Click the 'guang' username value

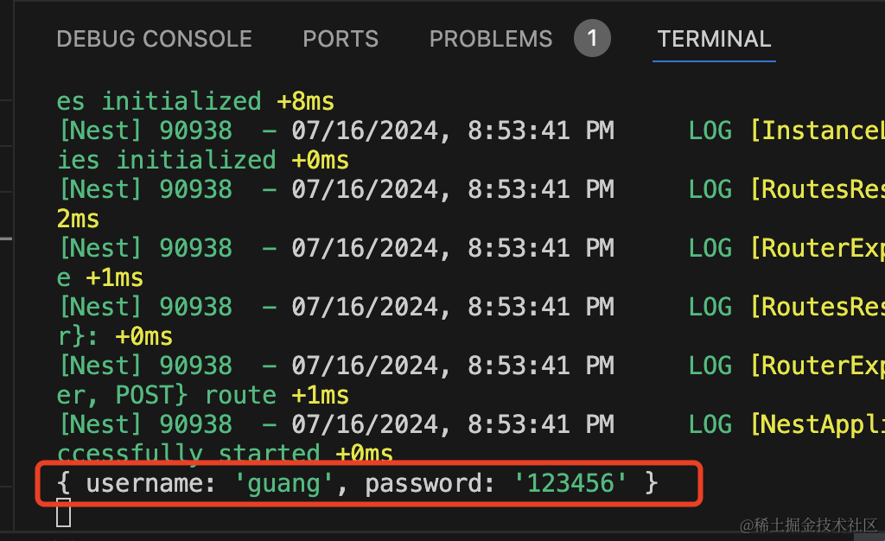pyautogui.click(x=284, y=483)
